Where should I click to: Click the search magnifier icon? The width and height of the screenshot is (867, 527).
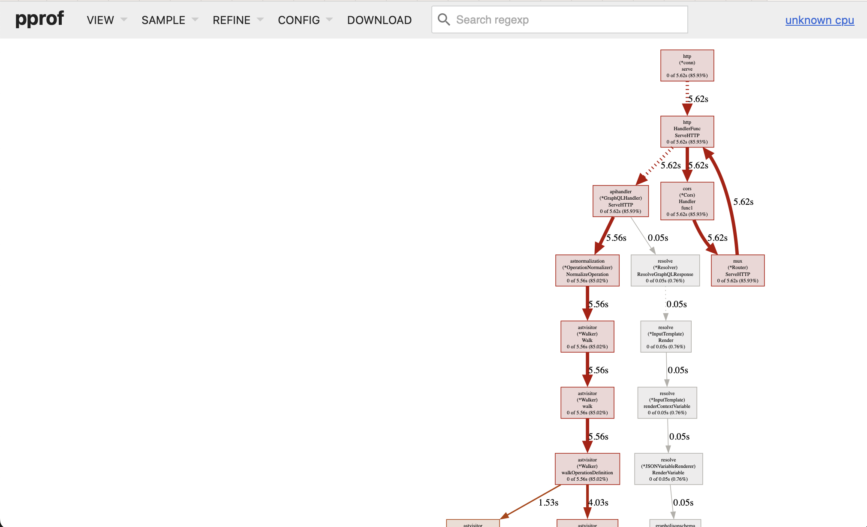(444, 20)
